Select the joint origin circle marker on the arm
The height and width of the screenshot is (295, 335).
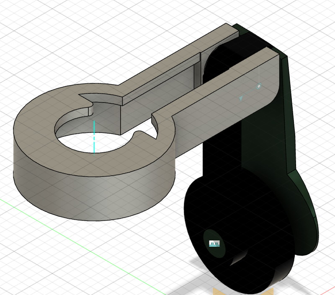(x=259, y=86)
